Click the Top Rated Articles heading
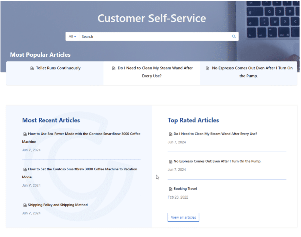Image resolution: width=301 pixels, height=237 pixels. (x=193, y=120)
